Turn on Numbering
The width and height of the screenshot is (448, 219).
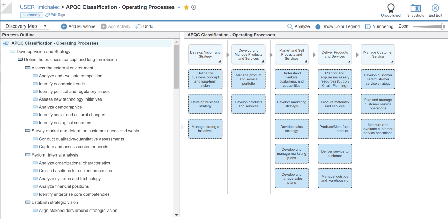point(379,26)
